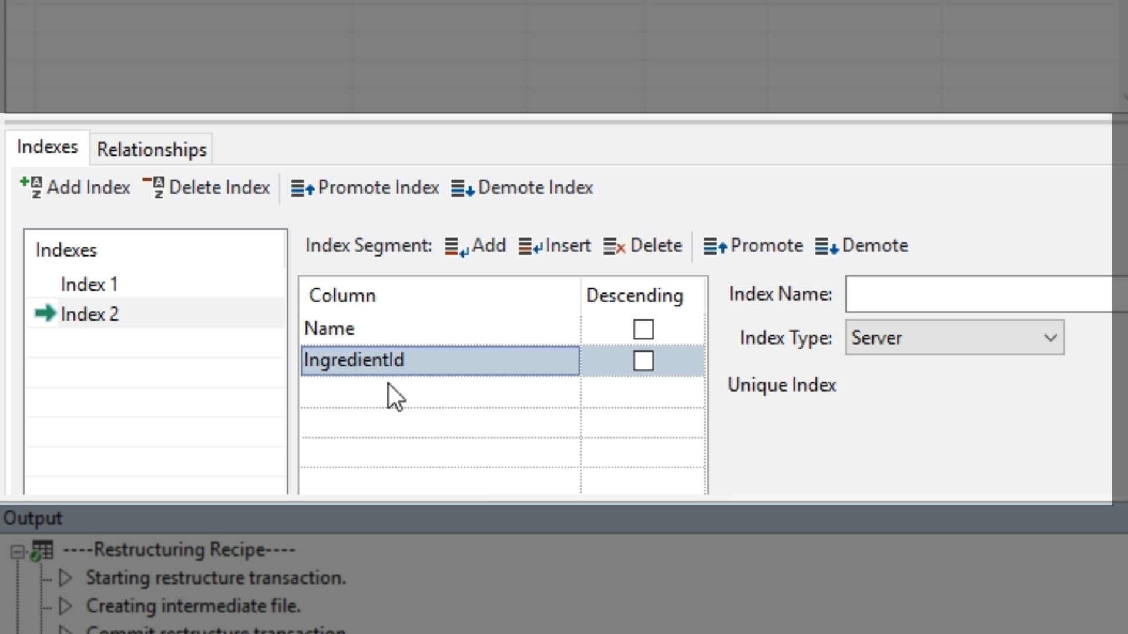Screen dimensions: 1128x634
Task: Toggle Descending checkbox for IngredientId
Action: [643, 360]
